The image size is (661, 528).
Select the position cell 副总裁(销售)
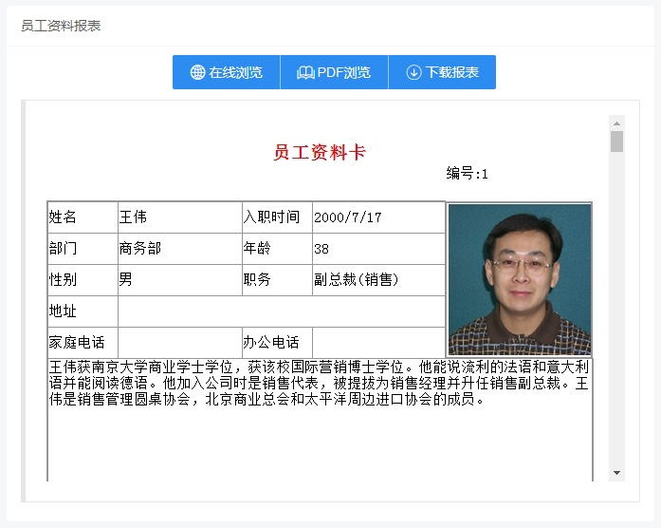(378, 280)
